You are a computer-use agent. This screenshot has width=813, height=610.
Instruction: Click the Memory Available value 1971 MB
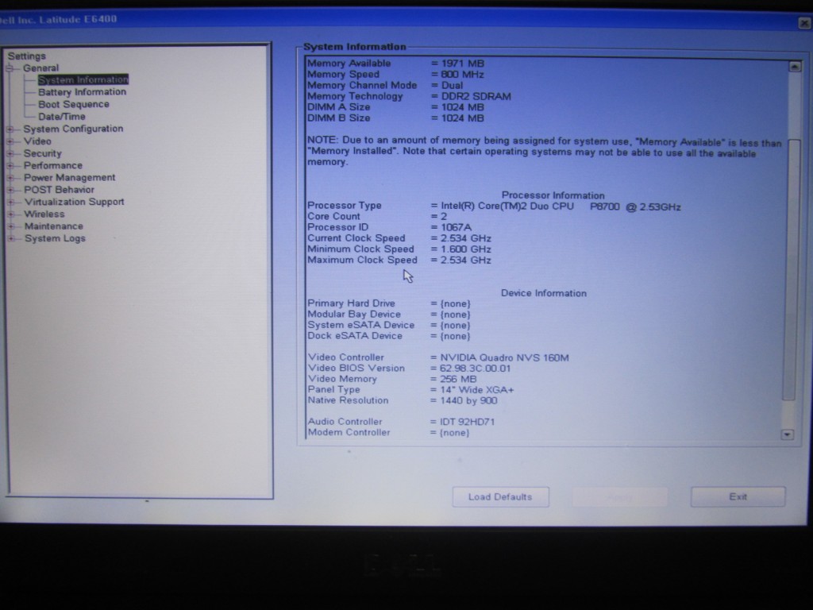(463, 64)
